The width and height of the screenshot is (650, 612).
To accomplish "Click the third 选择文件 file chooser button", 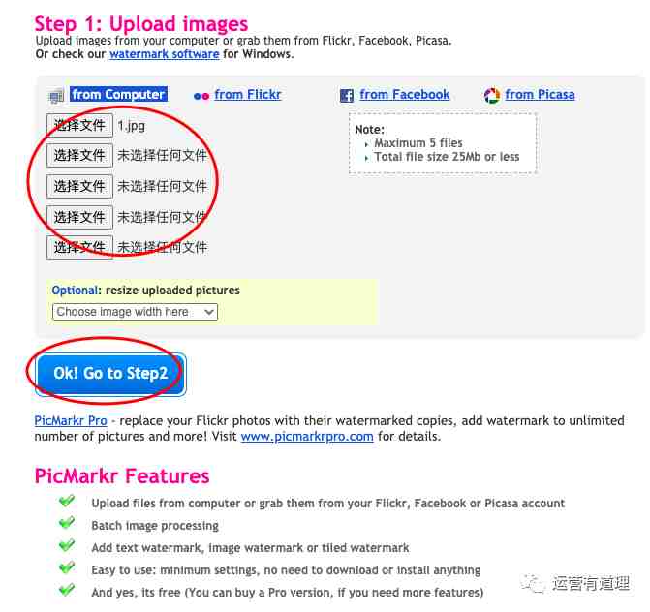I will pyautogui.click(x=79, y=186).
